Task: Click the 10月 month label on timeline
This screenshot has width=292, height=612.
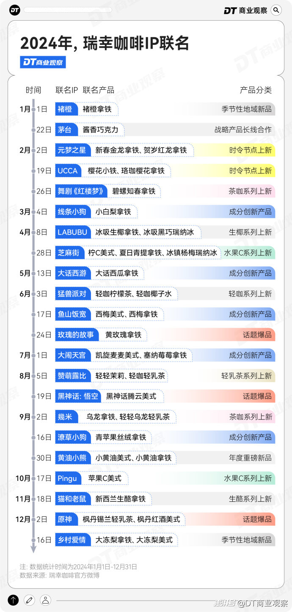Action: 23,478
